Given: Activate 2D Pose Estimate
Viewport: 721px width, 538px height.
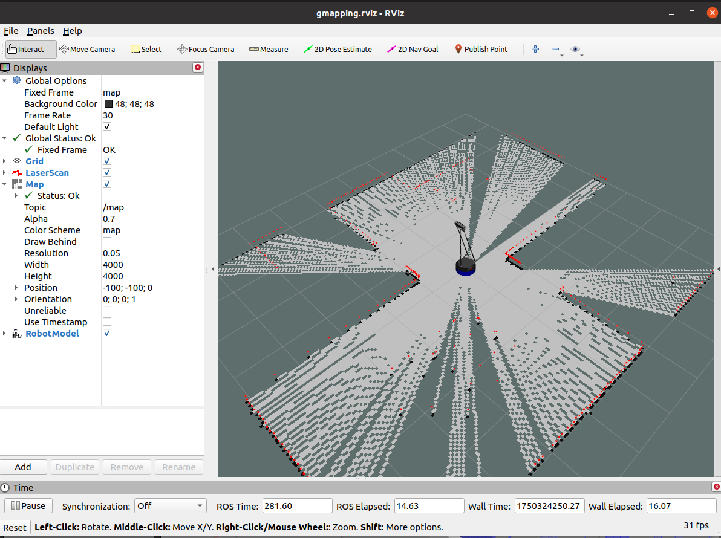Looking at the screenshot, I should click(x=338, y=49).
